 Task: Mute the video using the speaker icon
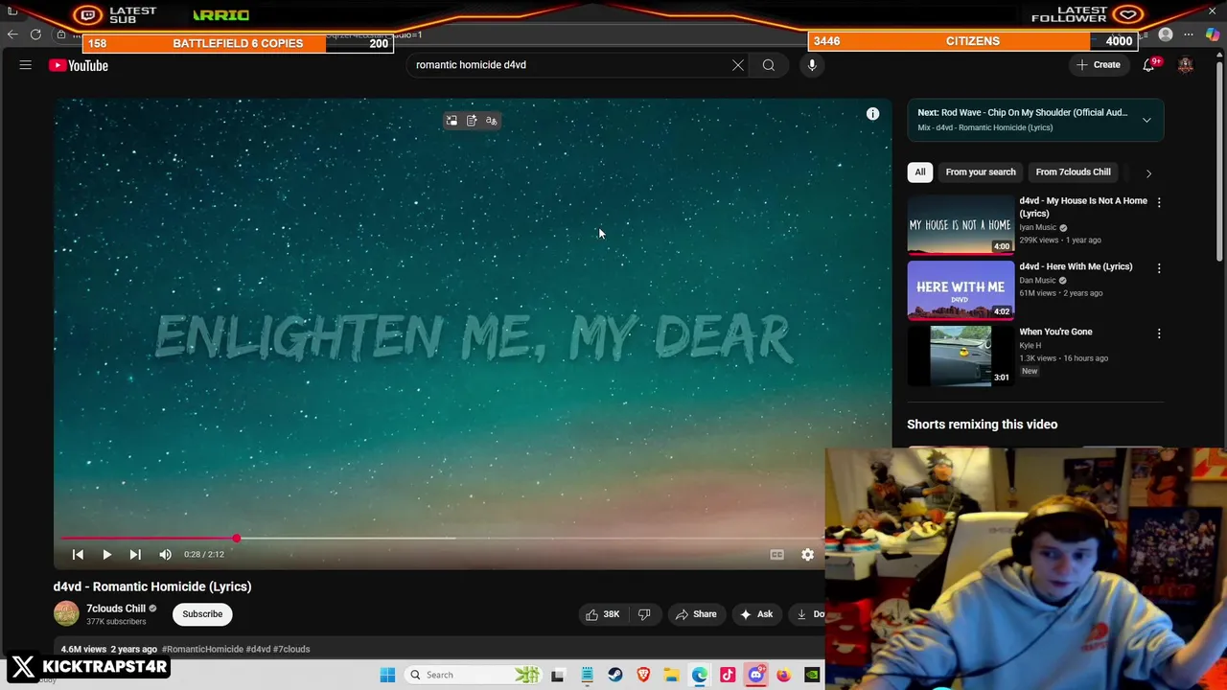tap(165, 555)
